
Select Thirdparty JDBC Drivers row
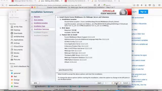pos(76,55)
